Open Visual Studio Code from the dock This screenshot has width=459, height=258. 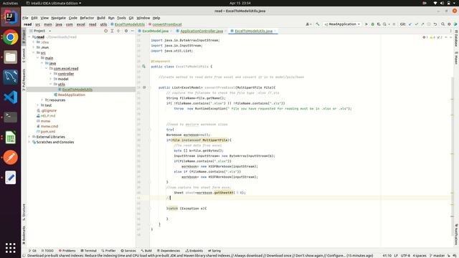point(10,97)
